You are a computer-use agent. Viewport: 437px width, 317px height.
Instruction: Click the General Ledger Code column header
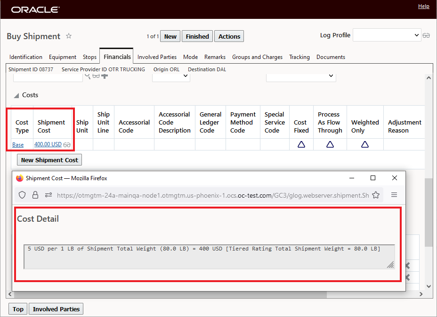tap(210, 122)
